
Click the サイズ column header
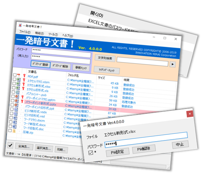101,77
